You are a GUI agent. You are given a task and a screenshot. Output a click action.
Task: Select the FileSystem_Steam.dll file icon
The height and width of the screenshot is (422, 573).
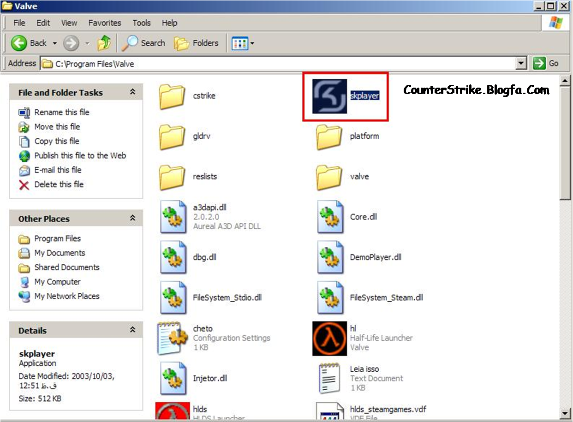pyautogui.click(x=331, y=298)
